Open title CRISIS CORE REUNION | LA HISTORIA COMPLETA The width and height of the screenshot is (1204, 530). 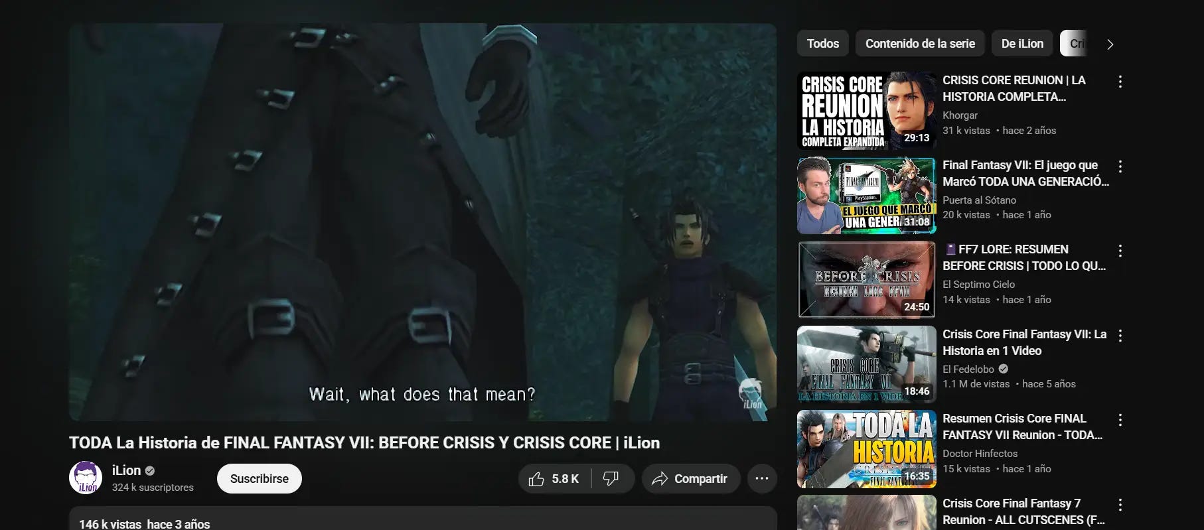click(x=1014, y=88)
